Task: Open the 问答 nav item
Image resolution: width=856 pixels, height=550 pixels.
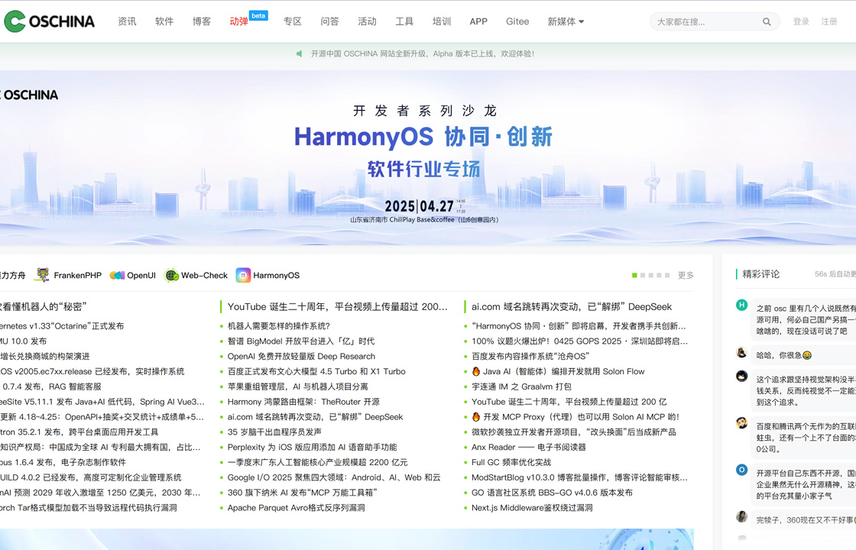Action: 329,22
